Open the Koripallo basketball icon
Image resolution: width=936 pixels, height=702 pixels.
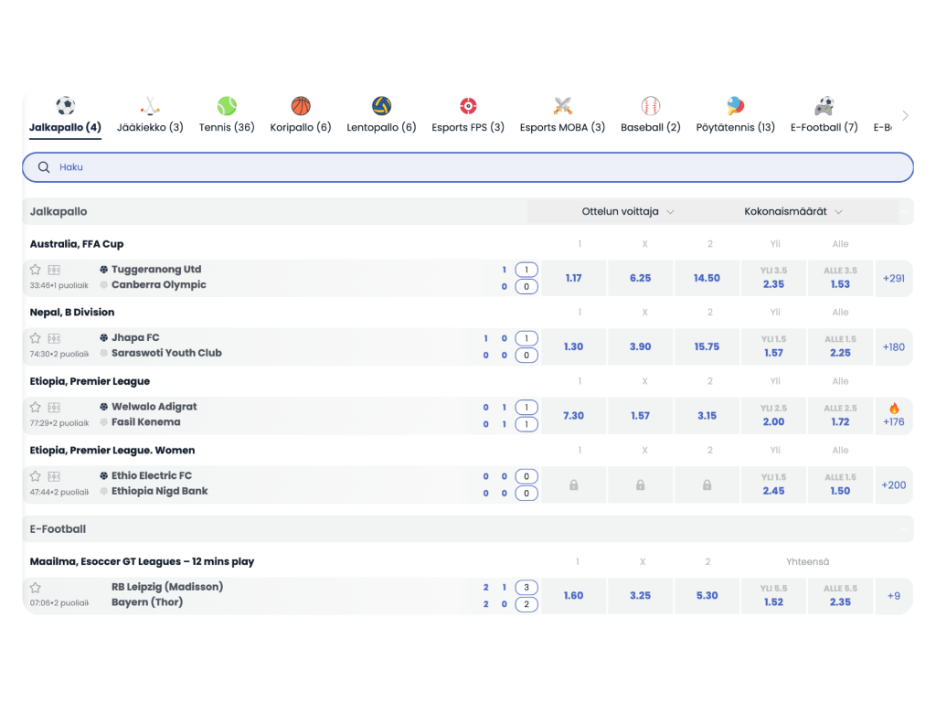pos(301,106)
